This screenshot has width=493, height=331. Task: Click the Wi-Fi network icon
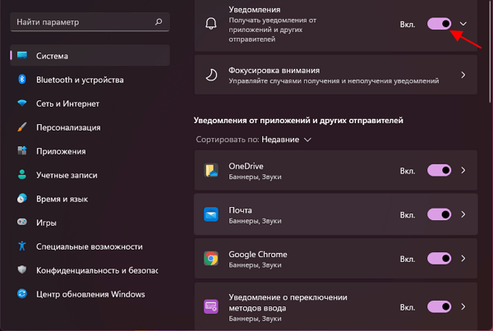(22, 103)
